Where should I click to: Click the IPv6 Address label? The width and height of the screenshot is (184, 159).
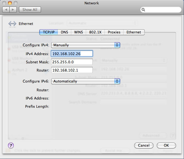[x=37, y=98]
